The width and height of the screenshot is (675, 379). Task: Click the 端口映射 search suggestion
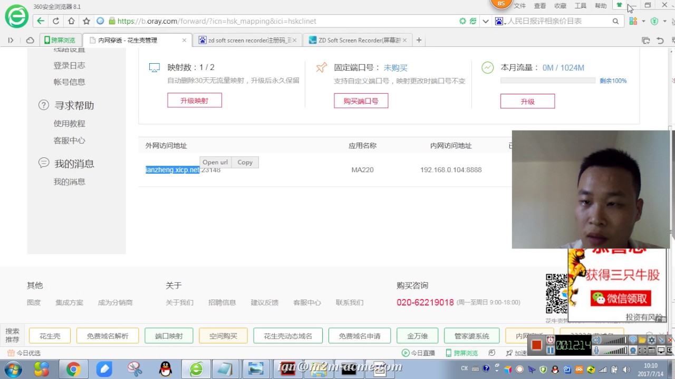pyautogui.click(x=169, y=336)
